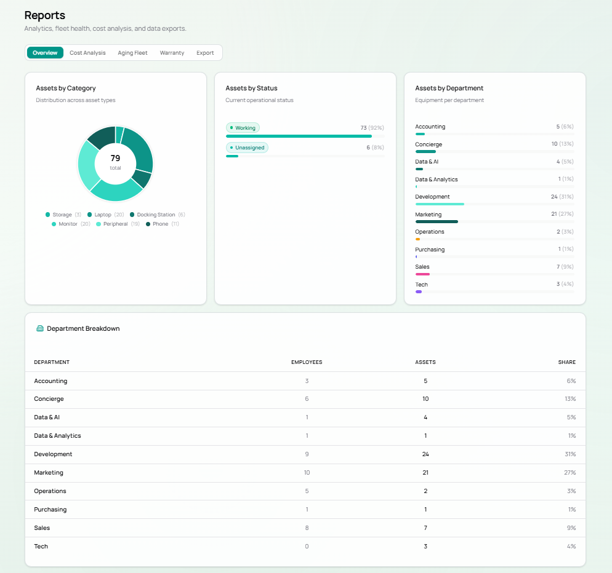Click the Assets by Category heading

(x=65, y=88)
